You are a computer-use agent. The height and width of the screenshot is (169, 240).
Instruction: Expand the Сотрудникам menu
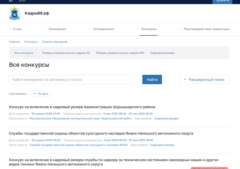pos(102,29)
